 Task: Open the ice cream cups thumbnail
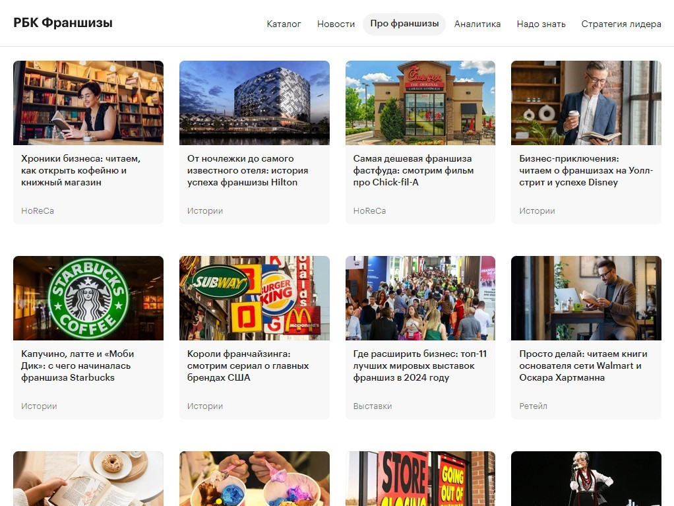tap(255, 478)
